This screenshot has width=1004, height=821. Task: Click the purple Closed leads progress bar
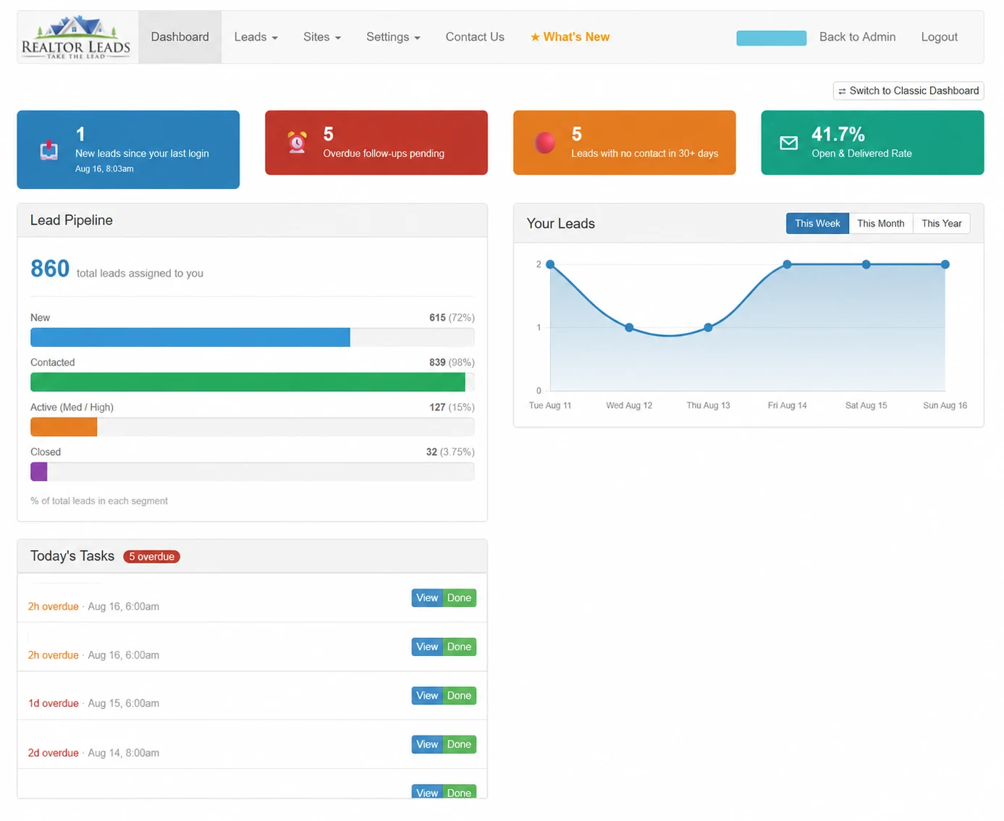[39, 472]
